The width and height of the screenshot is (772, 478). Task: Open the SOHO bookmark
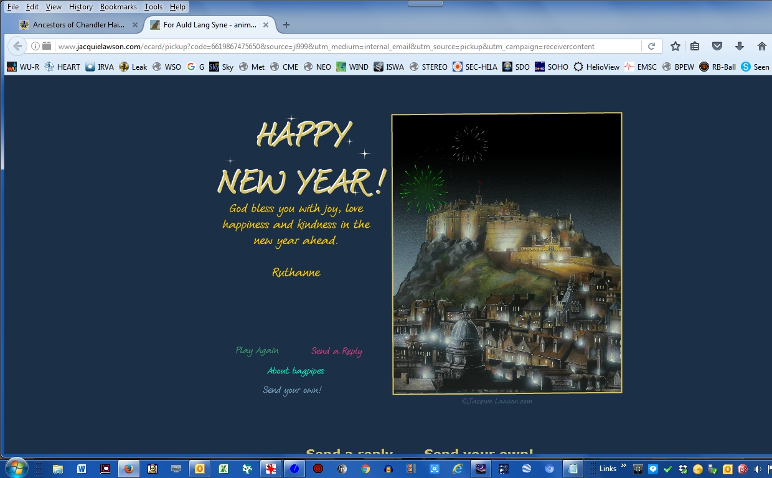[552, 67]
